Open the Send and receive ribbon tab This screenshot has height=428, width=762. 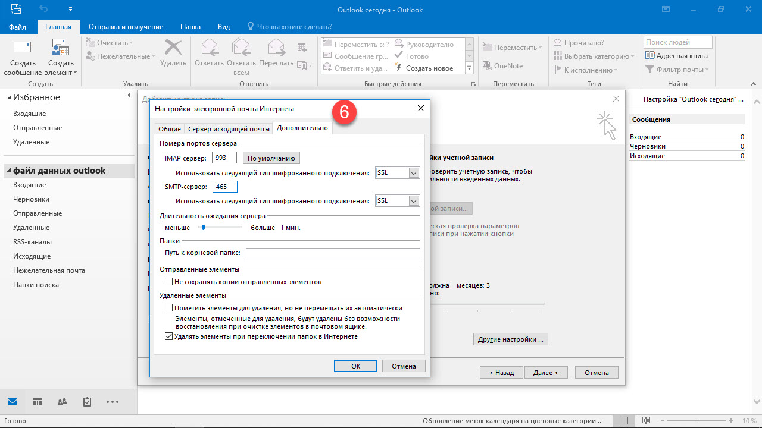pyautogui.click(x=126, y=27)
